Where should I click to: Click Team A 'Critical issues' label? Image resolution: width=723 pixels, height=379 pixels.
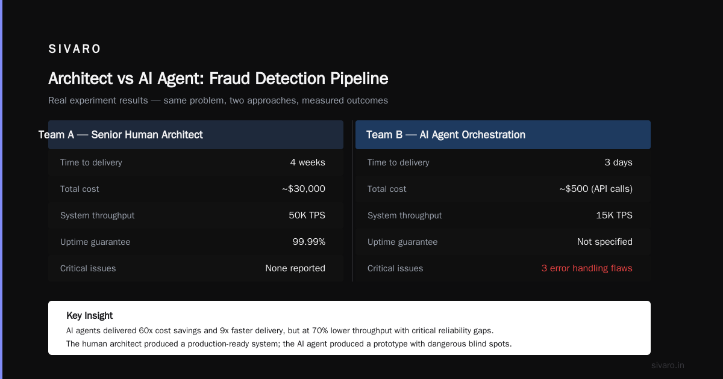click(88, 268)
